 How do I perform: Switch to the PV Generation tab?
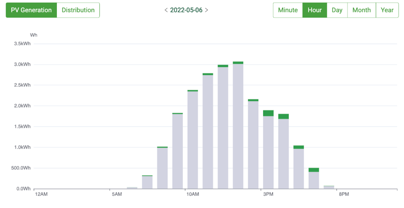(x=31, y=10)
